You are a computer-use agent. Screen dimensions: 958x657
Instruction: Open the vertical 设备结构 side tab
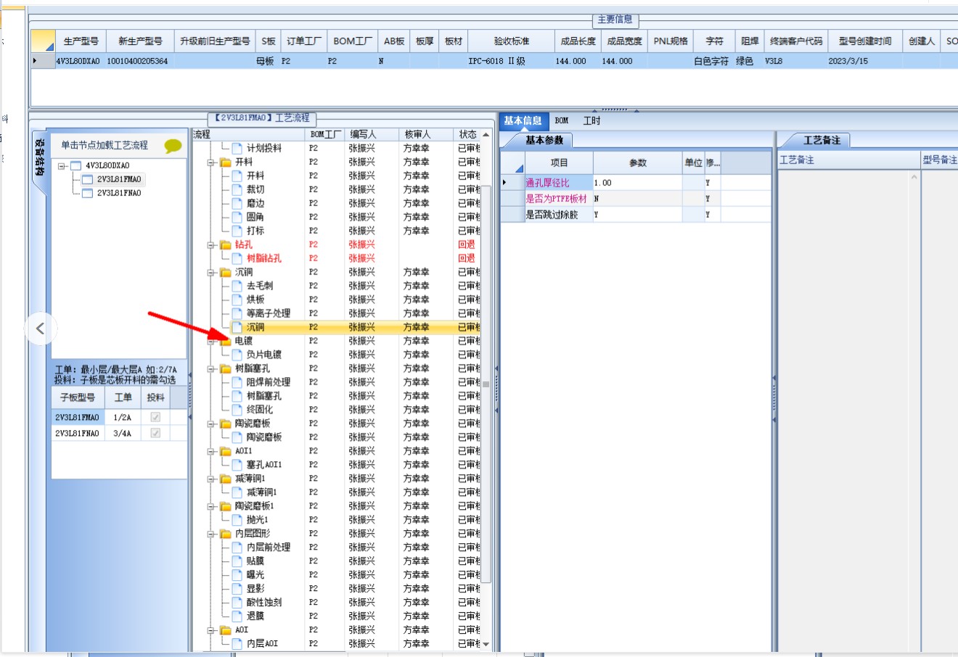(x=39, y=157)
